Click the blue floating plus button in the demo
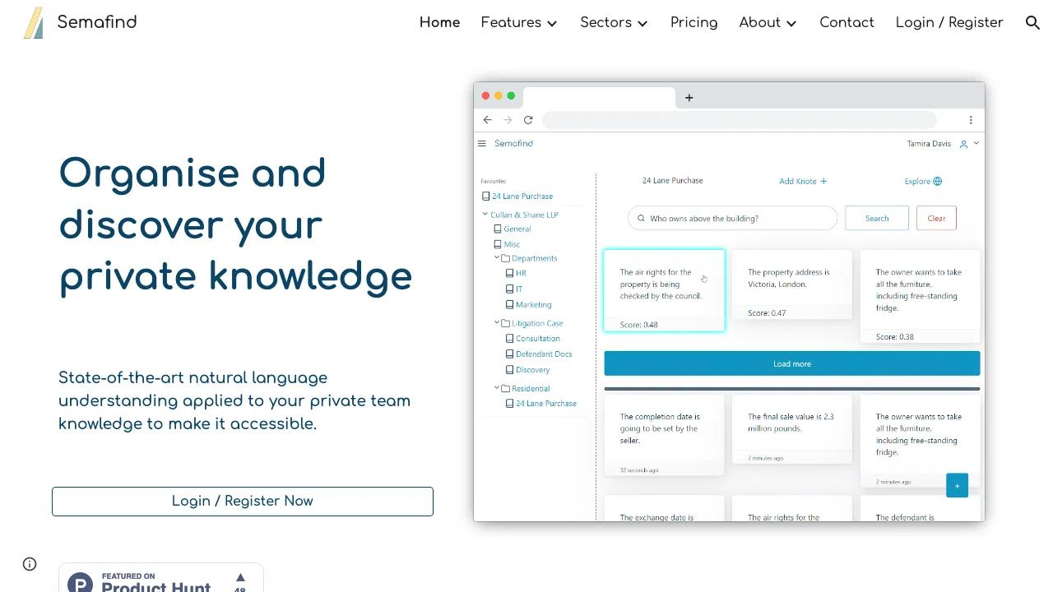 click(957, 485)
